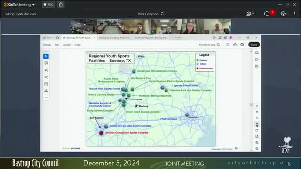Open the bookmarks panel icon

[257, 60]
